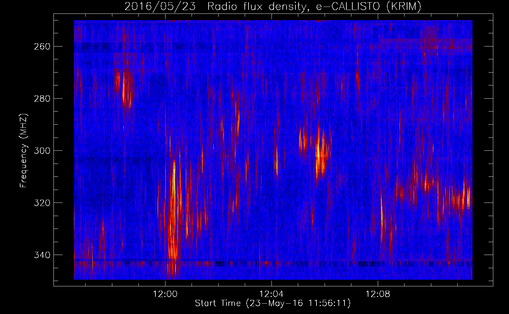Click the bright radio burst near 12:00 at 320 MHz
509x314 pixels.
pyautogui.click(x=174, y=210)
